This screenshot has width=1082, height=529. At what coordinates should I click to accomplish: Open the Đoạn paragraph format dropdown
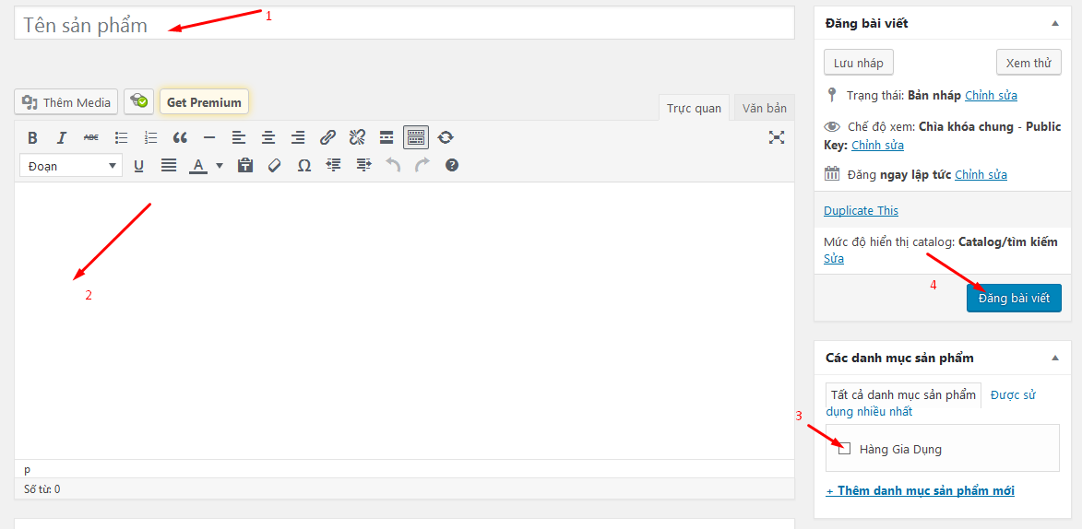71,166
